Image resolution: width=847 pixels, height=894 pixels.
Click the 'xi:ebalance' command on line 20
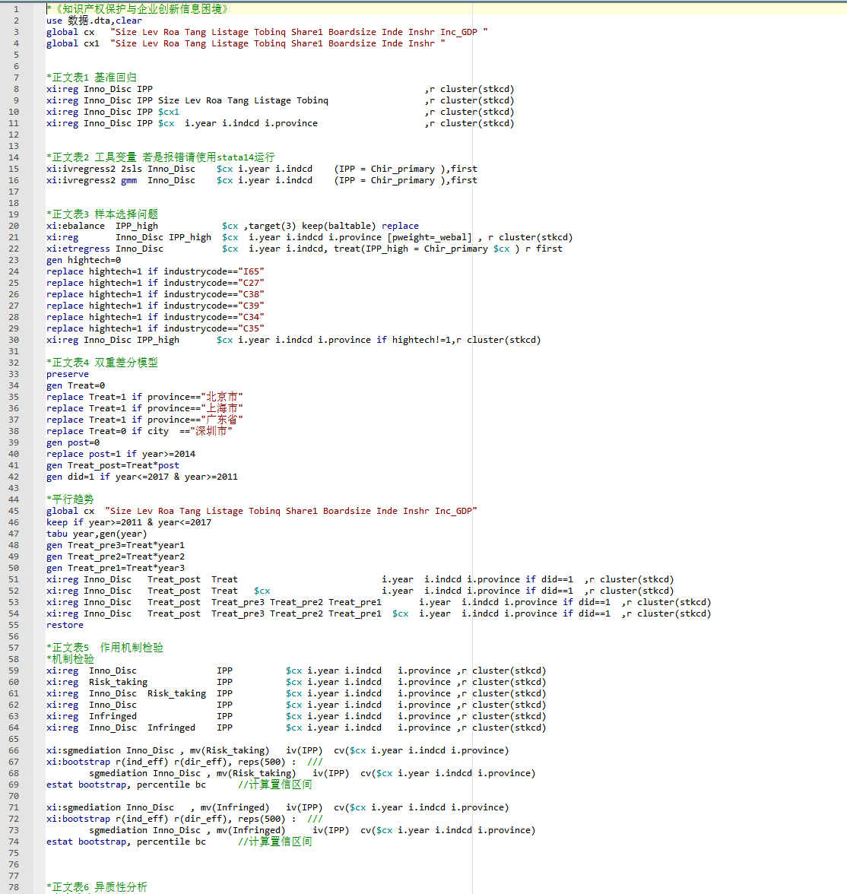pos(75,226)
